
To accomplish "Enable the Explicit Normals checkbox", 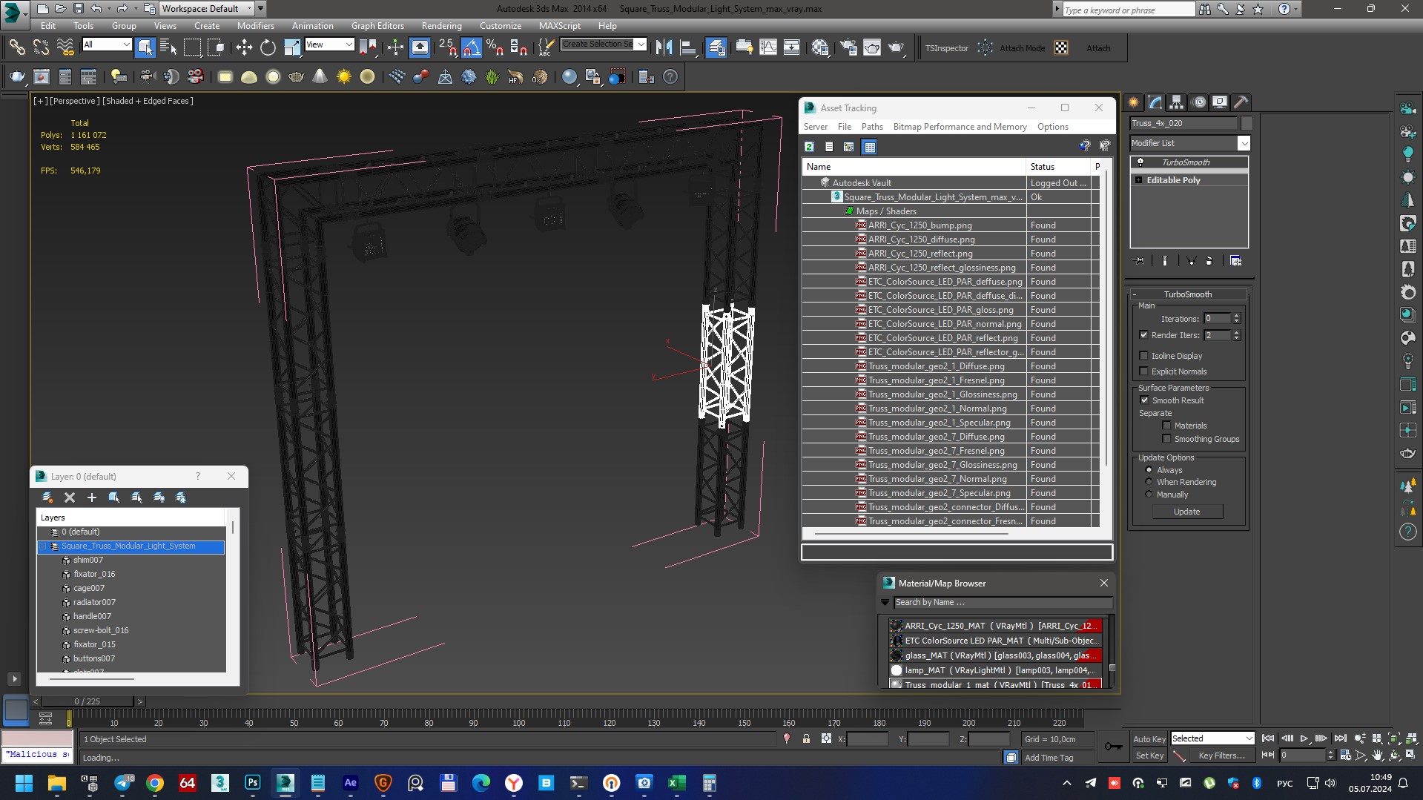I will pyautogui.click(x=1144, y=371).
